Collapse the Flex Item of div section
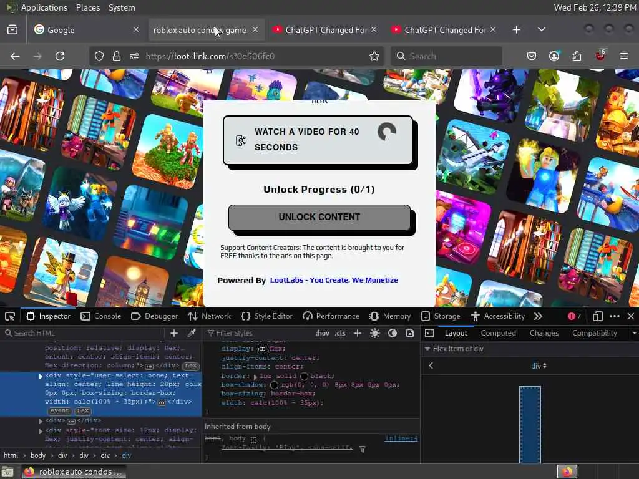The image size is (639, 479). (x=427, y=349)
